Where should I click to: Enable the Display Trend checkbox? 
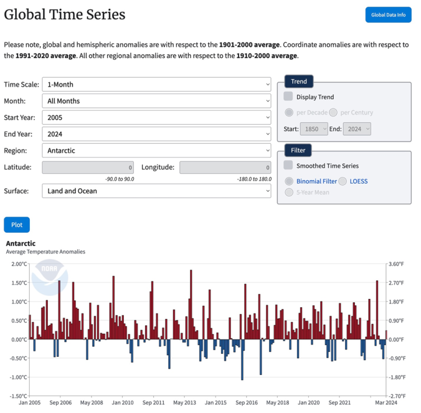coord(288,97)
